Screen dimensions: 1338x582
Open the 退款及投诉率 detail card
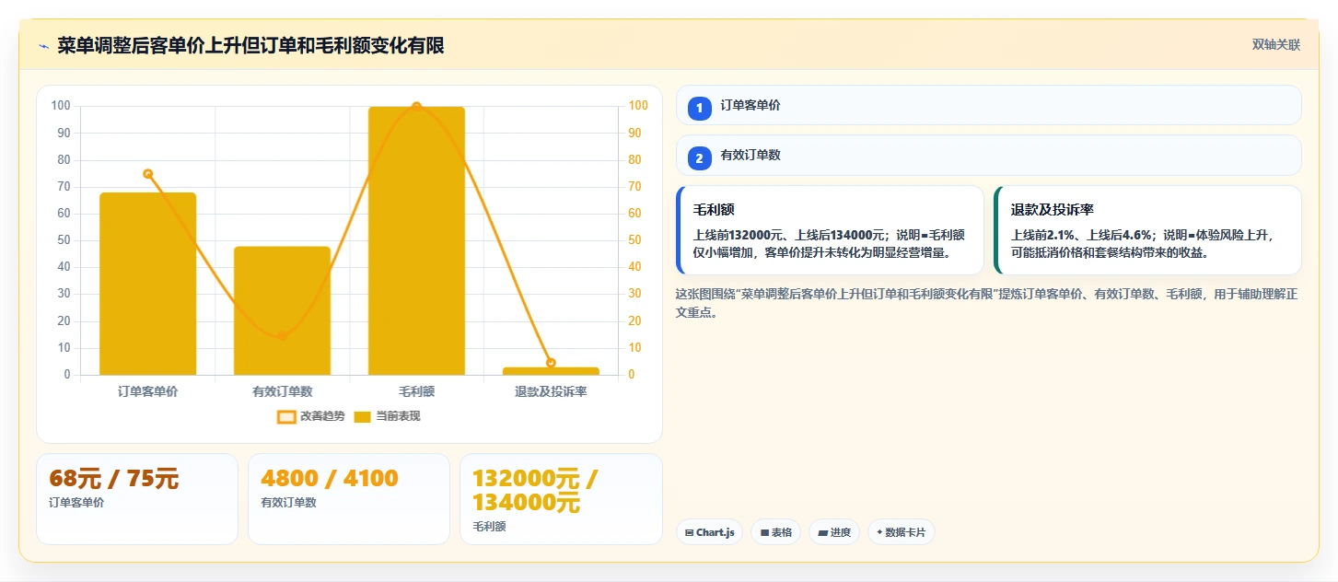1147,230
